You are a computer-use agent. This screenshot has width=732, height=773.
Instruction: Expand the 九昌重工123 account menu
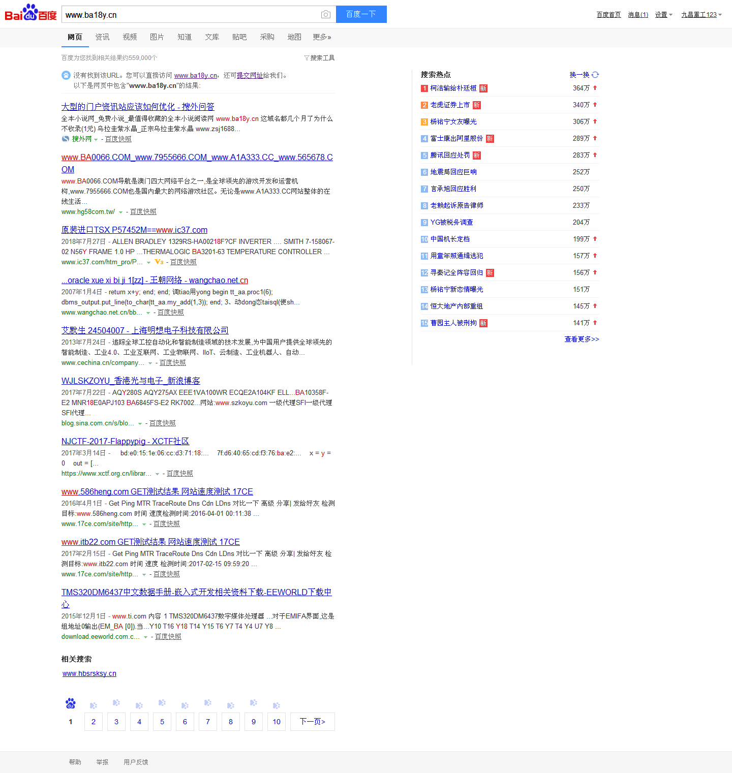point(701,15)
